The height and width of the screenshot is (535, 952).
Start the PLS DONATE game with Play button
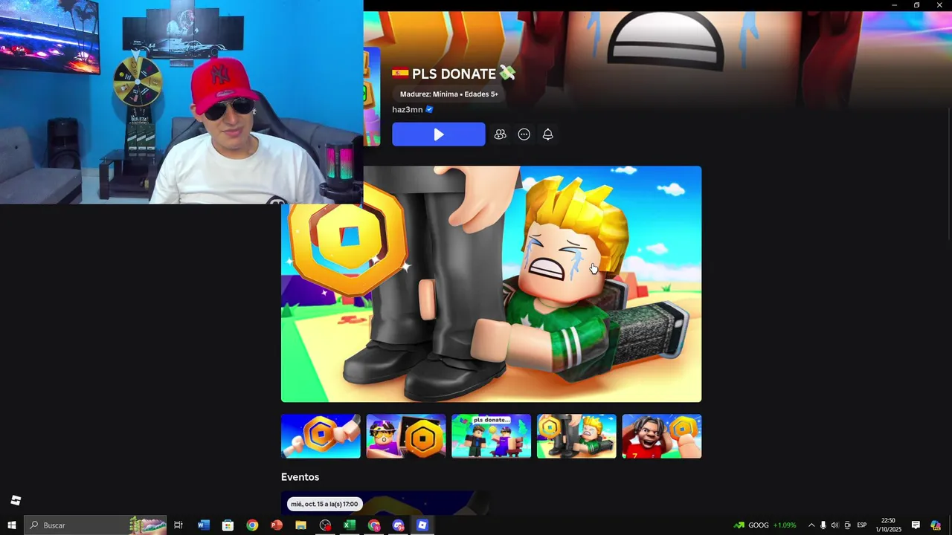439,134
